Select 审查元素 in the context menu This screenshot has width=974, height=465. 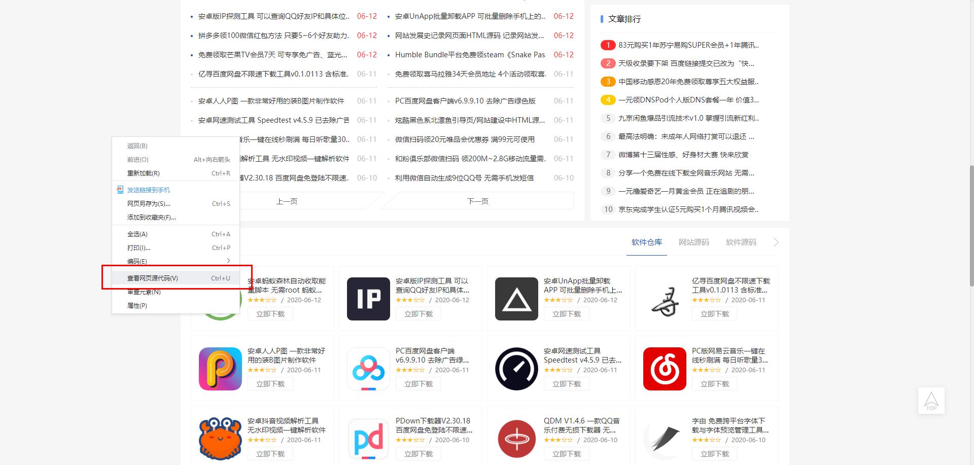144,292
